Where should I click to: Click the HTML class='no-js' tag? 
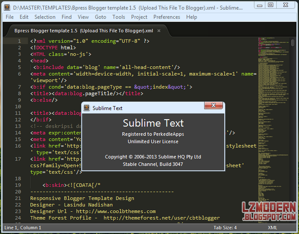point(61,54)
